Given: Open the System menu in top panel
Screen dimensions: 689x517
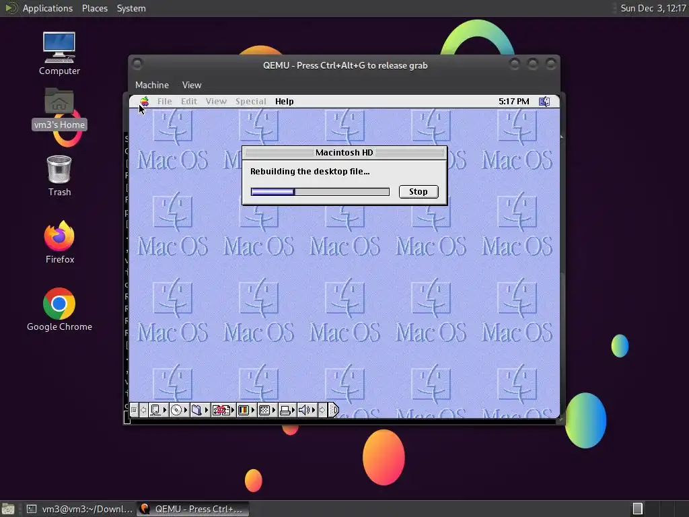Looking at the screenshot, I should click(x=131, y=8).
